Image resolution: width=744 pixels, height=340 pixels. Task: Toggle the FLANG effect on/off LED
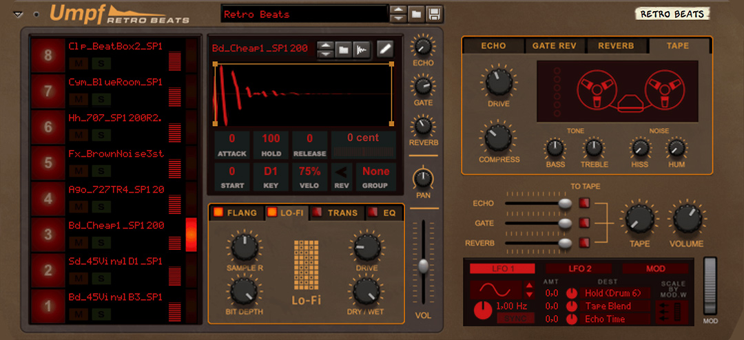point(218,213)
